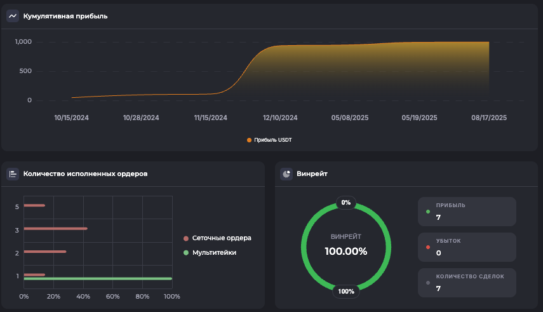Select the Количество сделок stat card
The image size is (543, 312).
(x=467, y=282)
